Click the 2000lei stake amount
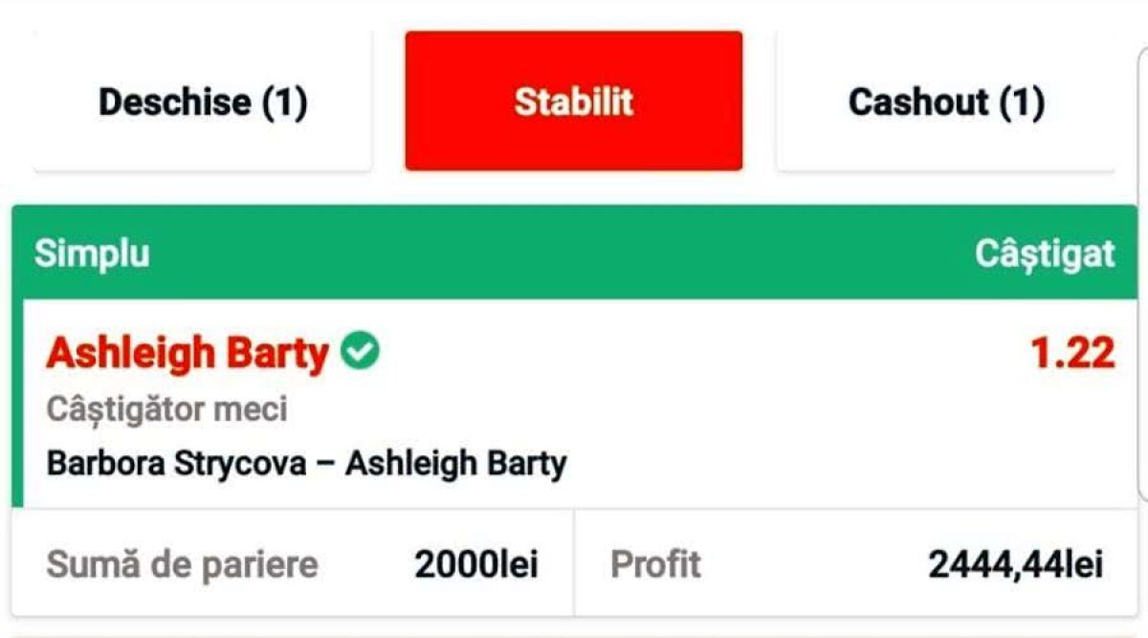 [x=475, y=564]
